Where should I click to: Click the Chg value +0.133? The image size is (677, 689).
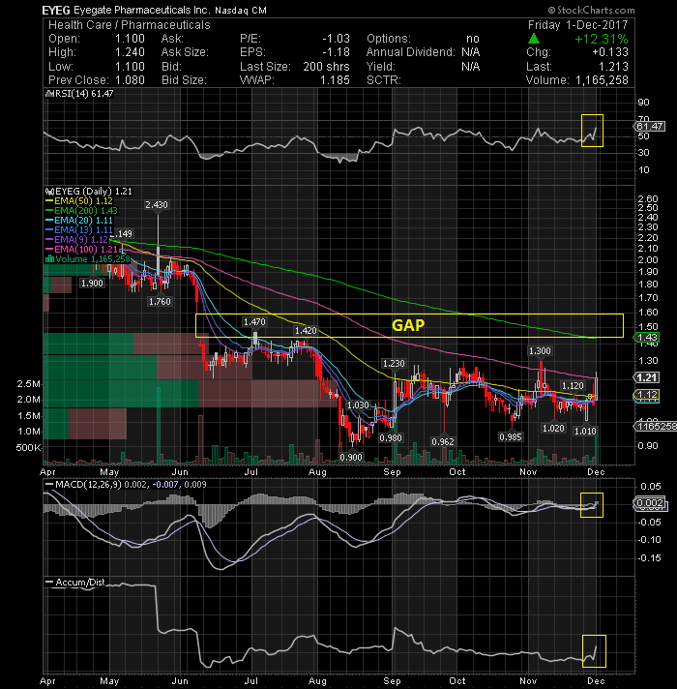coord(610,52)
